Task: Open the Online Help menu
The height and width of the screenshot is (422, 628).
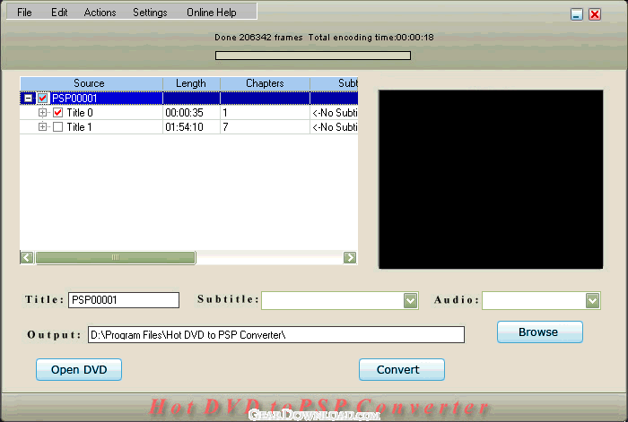Action: point(212,13)
